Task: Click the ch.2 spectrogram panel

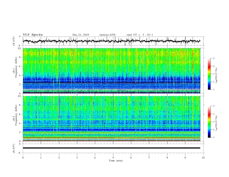Action: (111, 119)
